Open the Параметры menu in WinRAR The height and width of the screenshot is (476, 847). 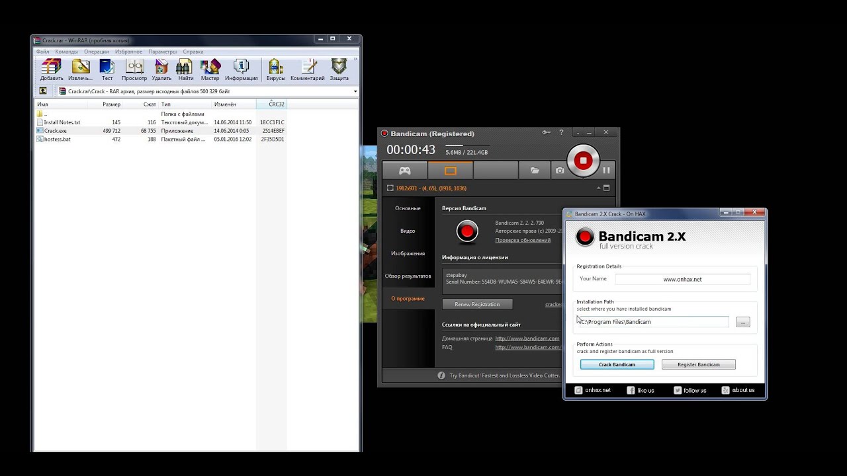162,52
